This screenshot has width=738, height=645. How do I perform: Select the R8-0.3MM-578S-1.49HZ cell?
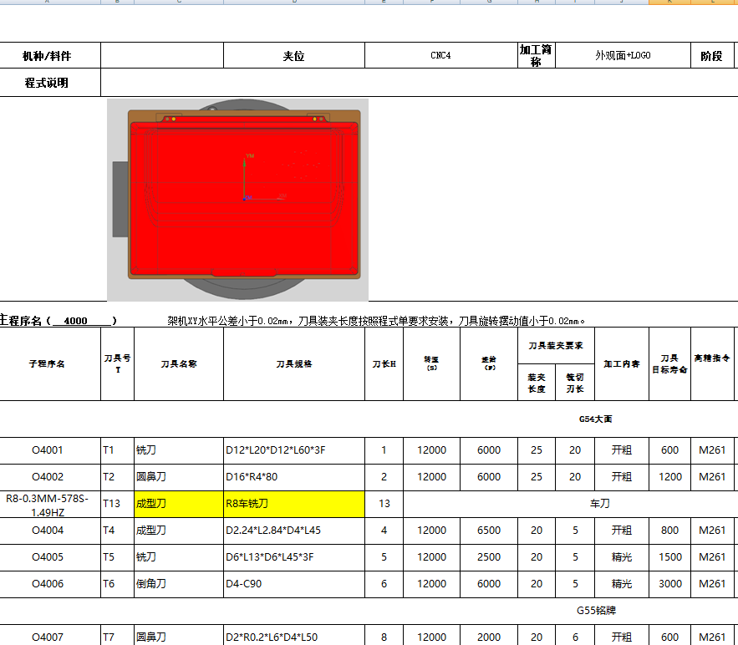tap(50, 505)
